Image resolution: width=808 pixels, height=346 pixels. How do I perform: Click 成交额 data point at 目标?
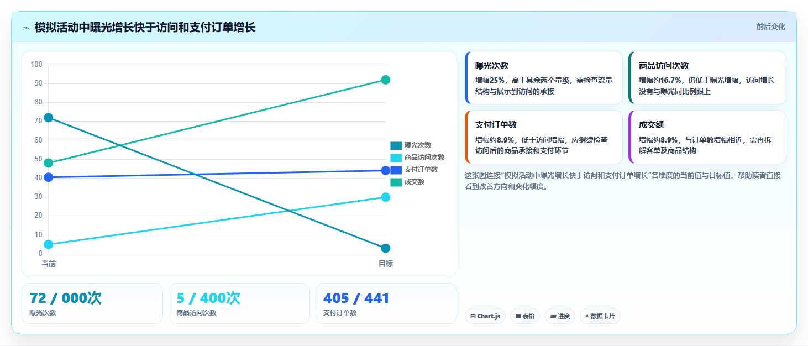[386, 80]
